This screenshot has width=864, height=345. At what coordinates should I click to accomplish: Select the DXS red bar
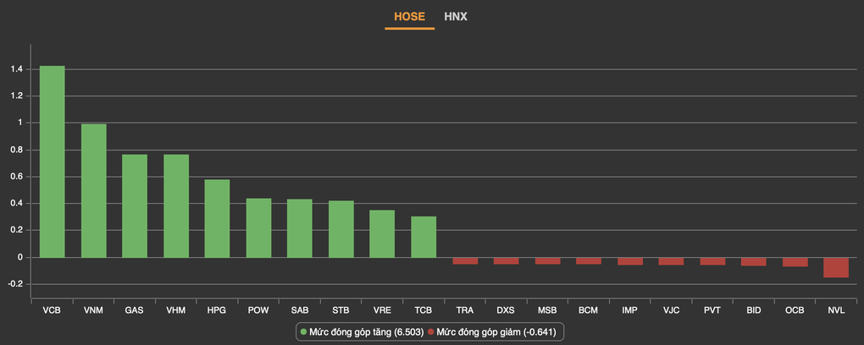click(506, 260)
